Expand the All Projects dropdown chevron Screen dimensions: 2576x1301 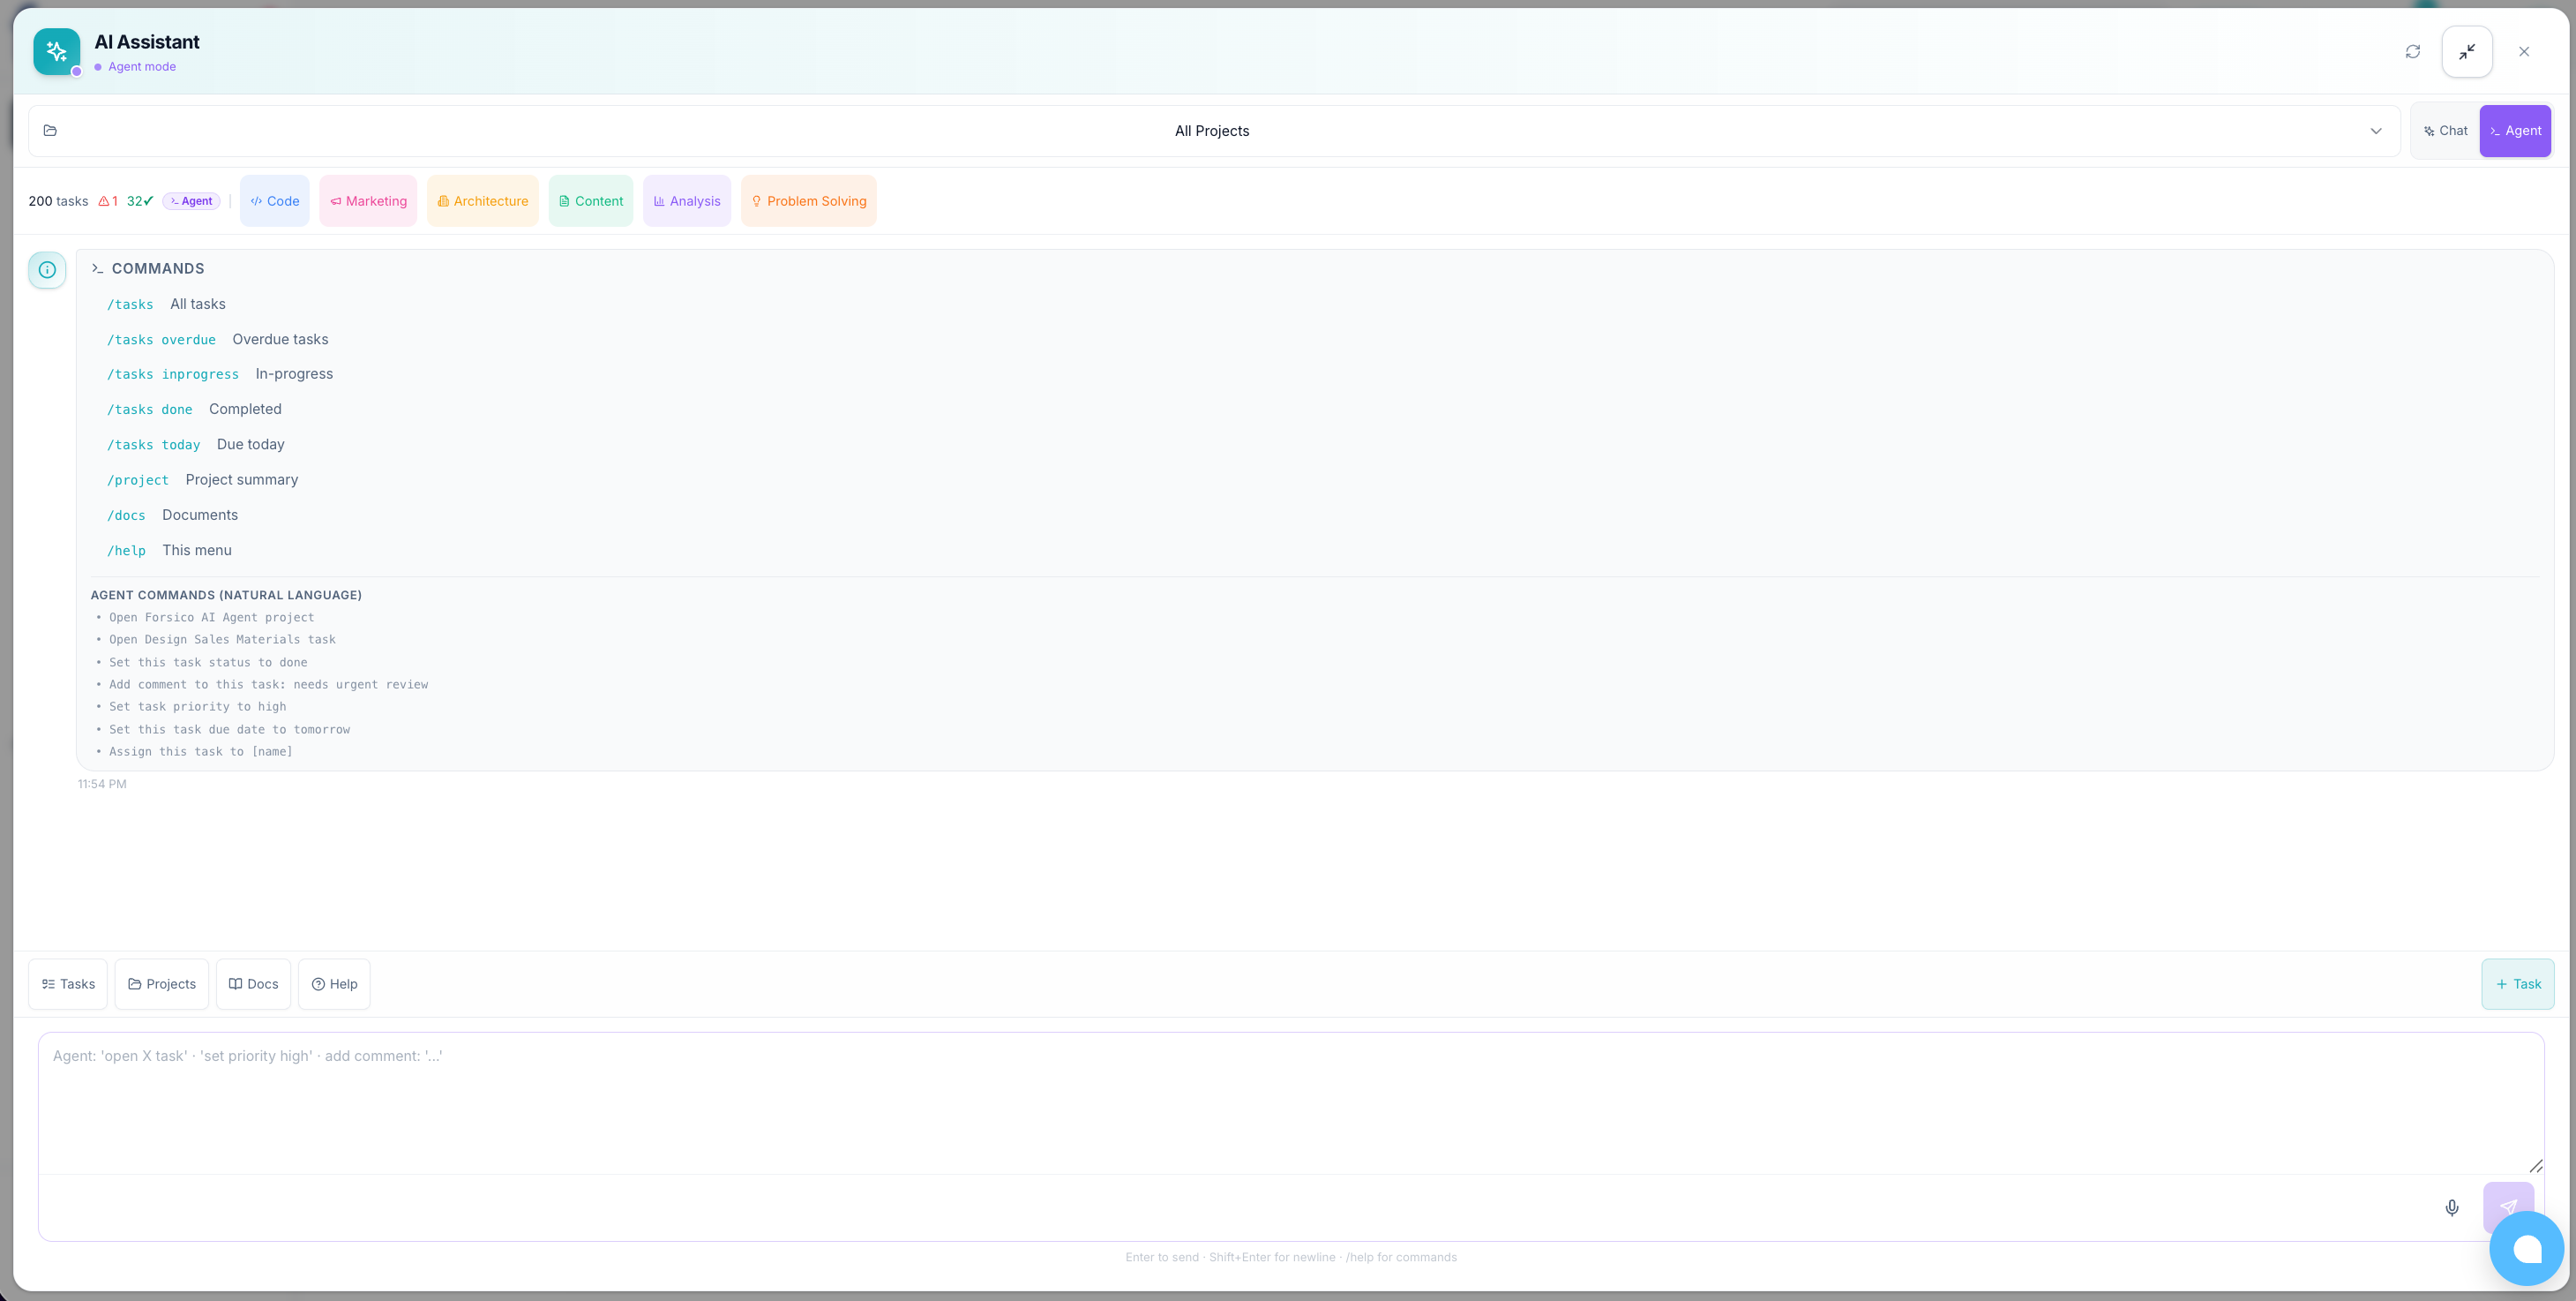coord(2376,132)
